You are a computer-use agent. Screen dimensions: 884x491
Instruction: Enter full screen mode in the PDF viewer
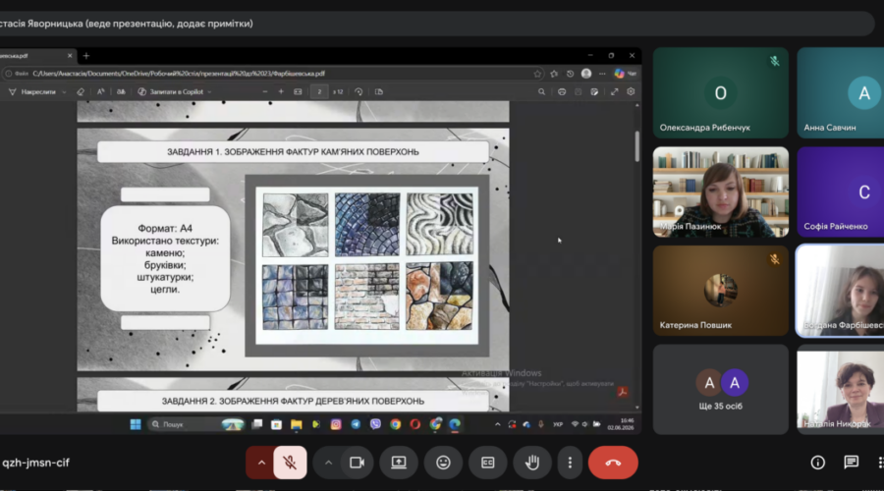coord(615,92)
